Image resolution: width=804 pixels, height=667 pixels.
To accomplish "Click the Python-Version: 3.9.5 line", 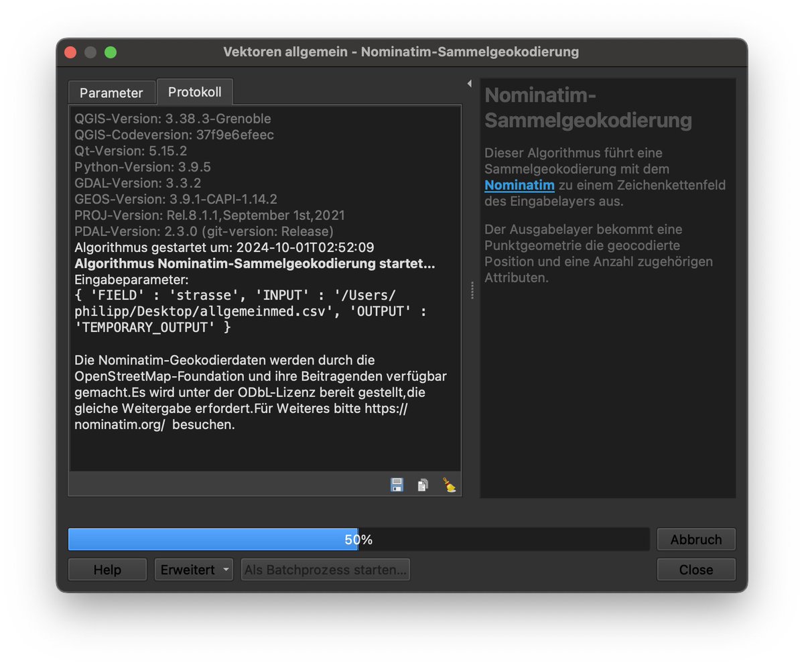I will tap(143, 167).
